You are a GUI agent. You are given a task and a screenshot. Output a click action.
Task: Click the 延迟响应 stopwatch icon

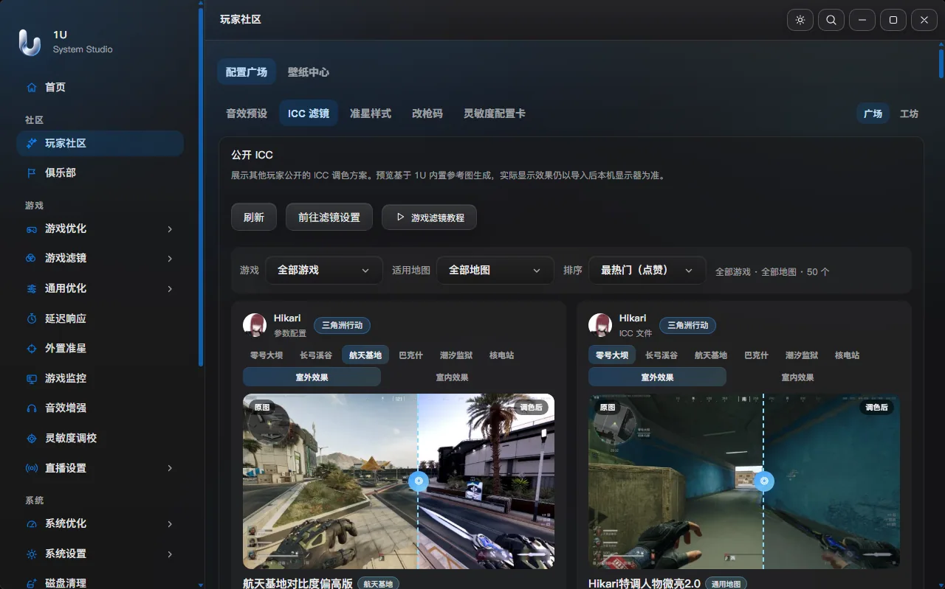(x=31, y=318)
